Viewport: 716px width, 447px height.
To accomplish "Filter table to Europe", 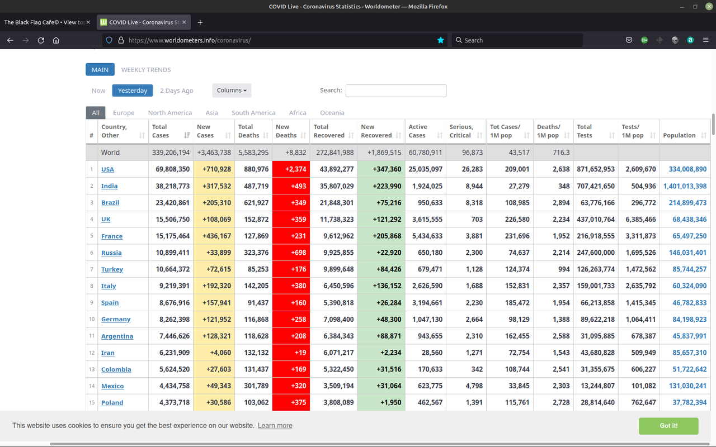I will [124, 113].
